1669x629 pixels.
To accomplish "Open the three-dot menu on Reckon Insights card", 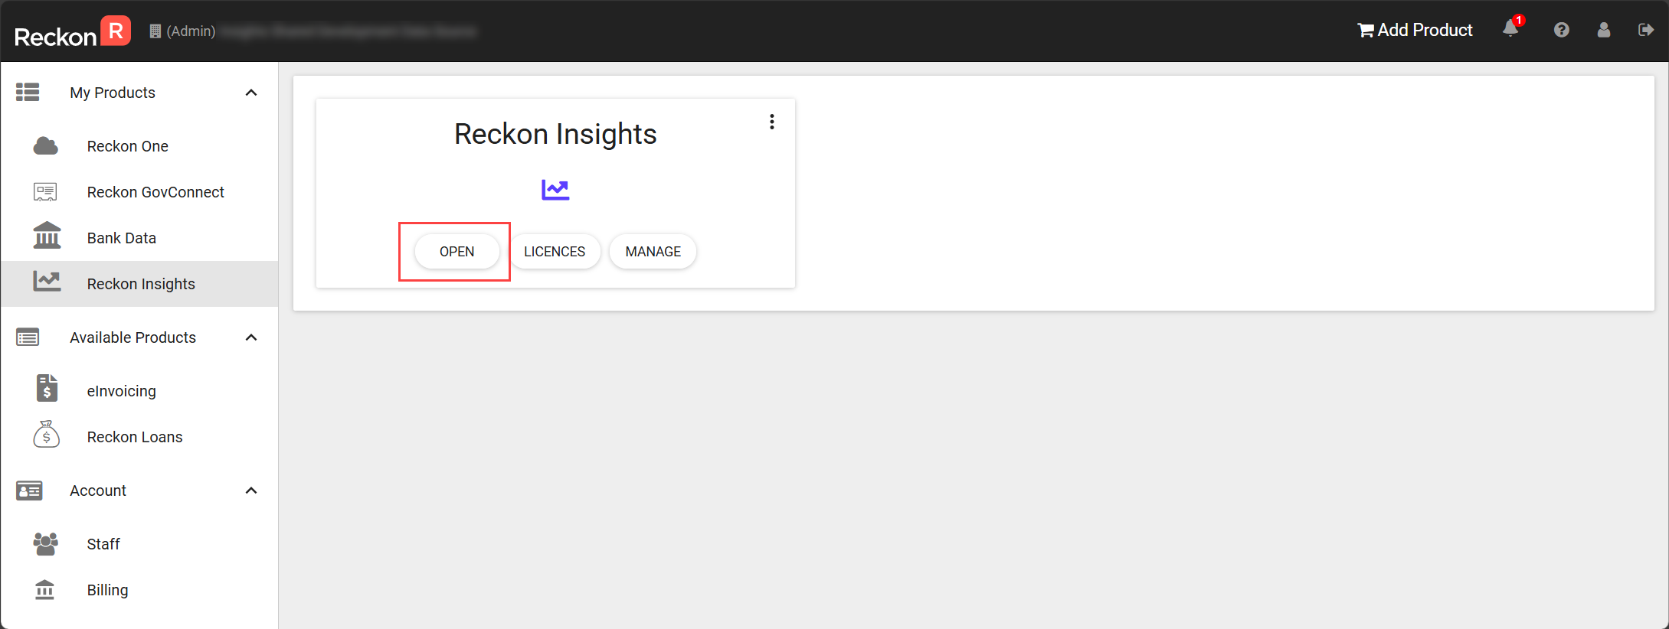I will [772, 122].
